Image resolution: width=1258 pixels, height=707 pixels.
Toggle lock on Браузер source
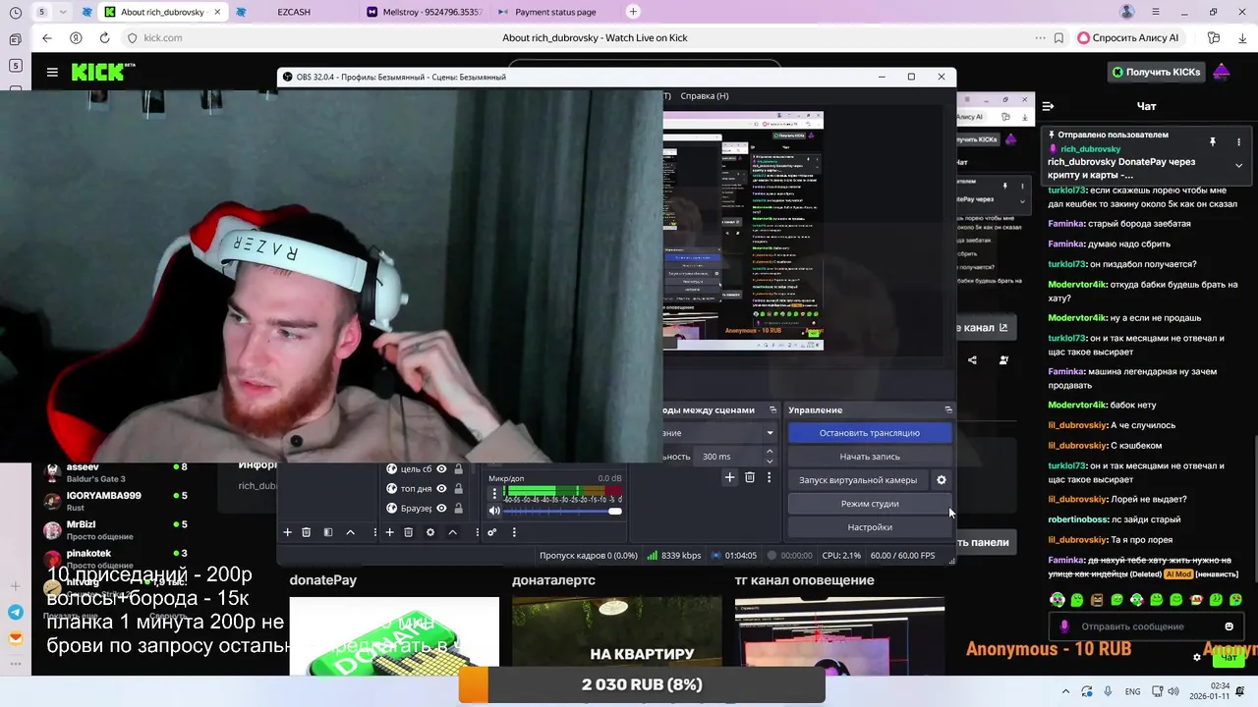[x=458, y=508]
